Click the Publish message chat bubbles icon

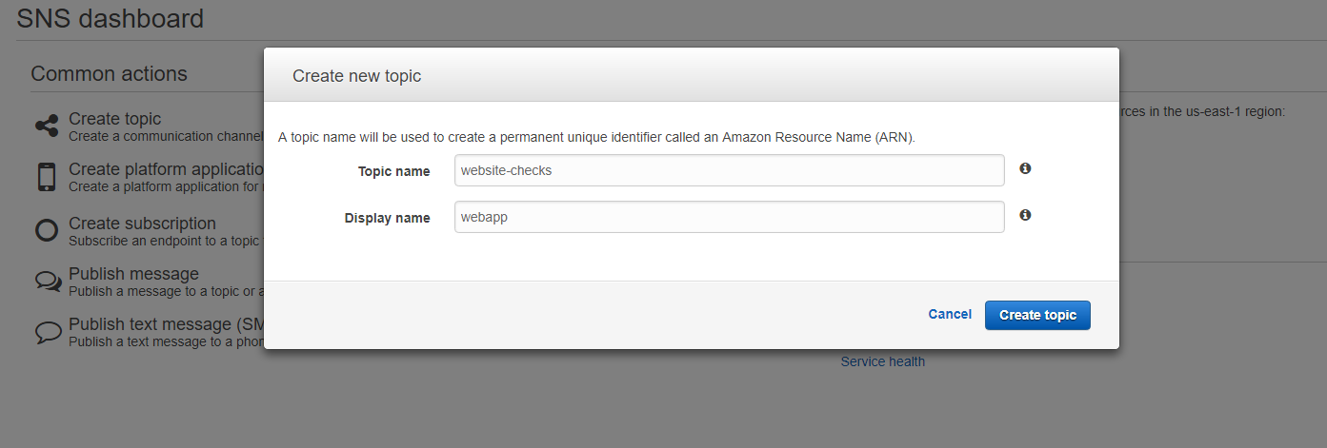tap(48, 282)
